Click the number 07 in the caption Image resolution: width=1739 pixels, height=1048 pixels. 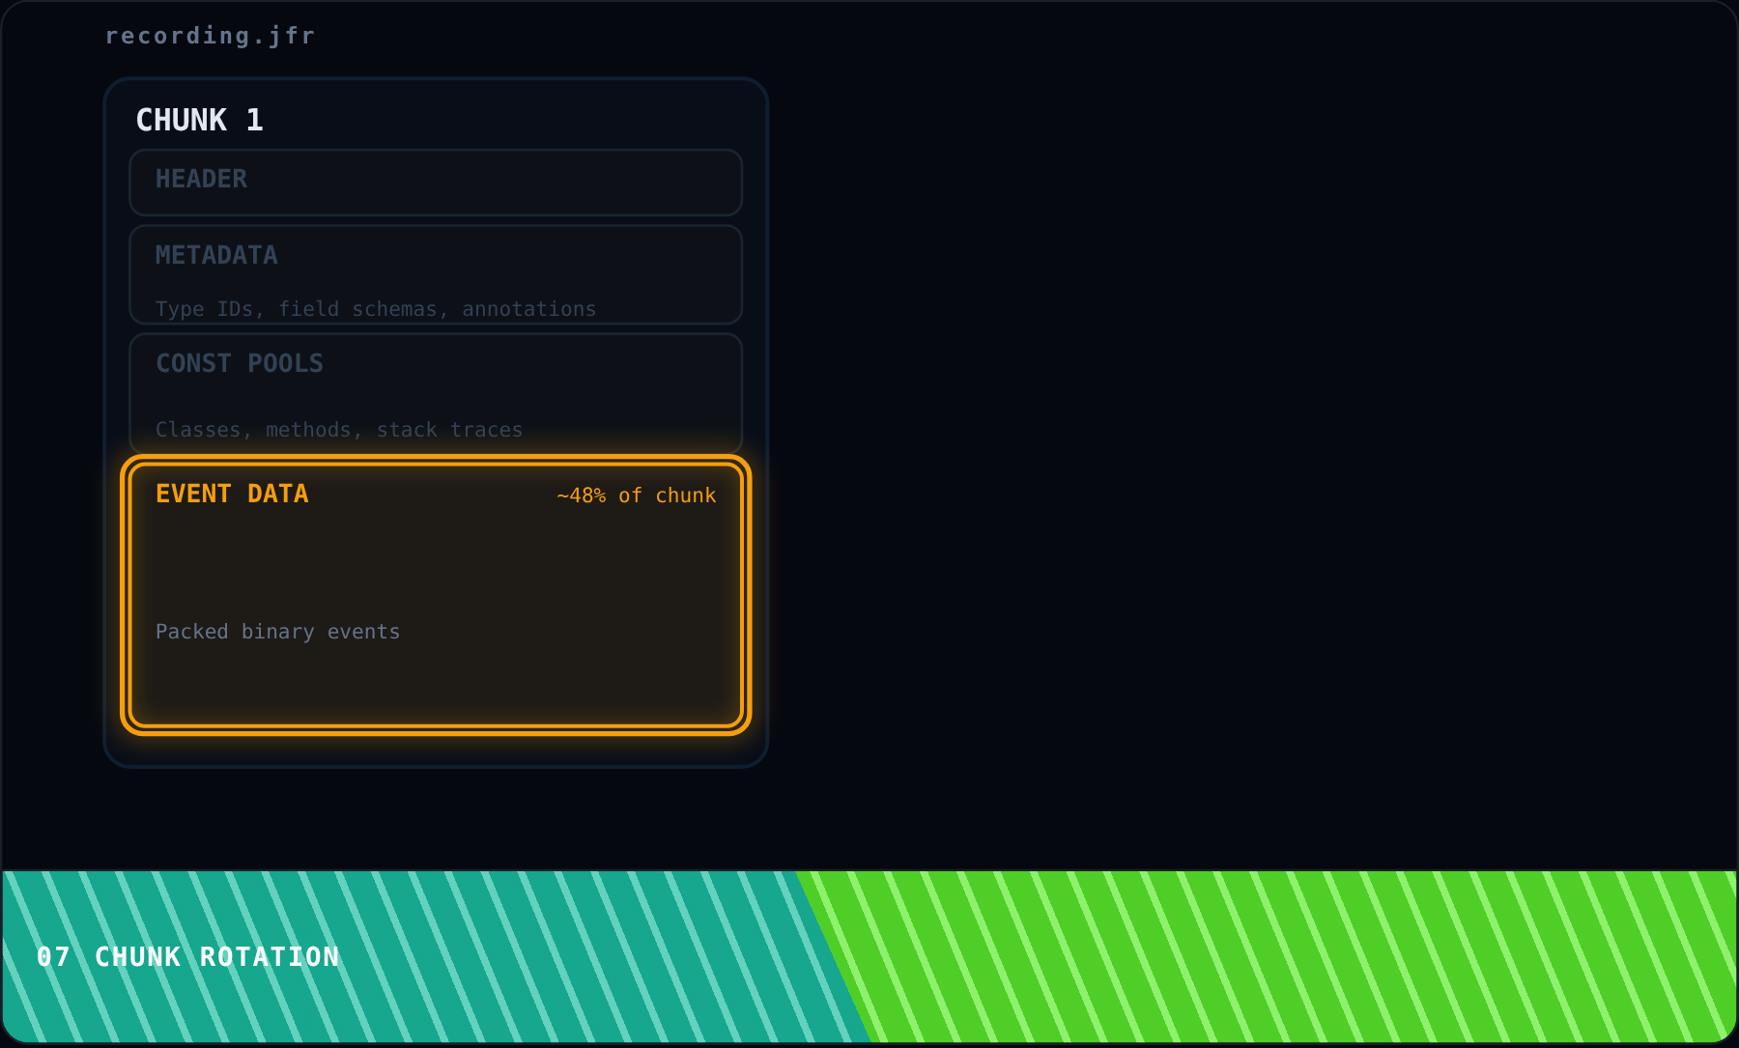(53, 957)
